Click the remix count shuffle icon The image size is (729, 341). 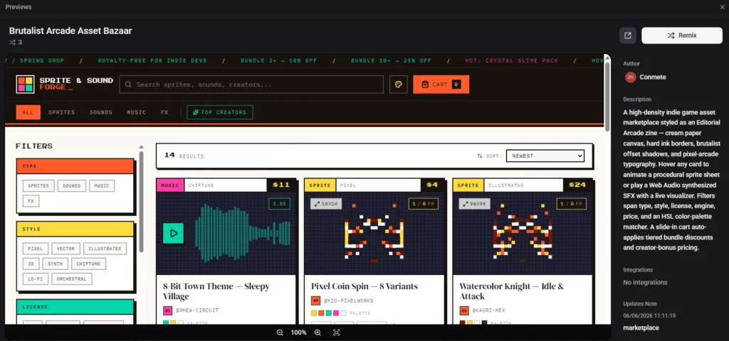(13, 42)
